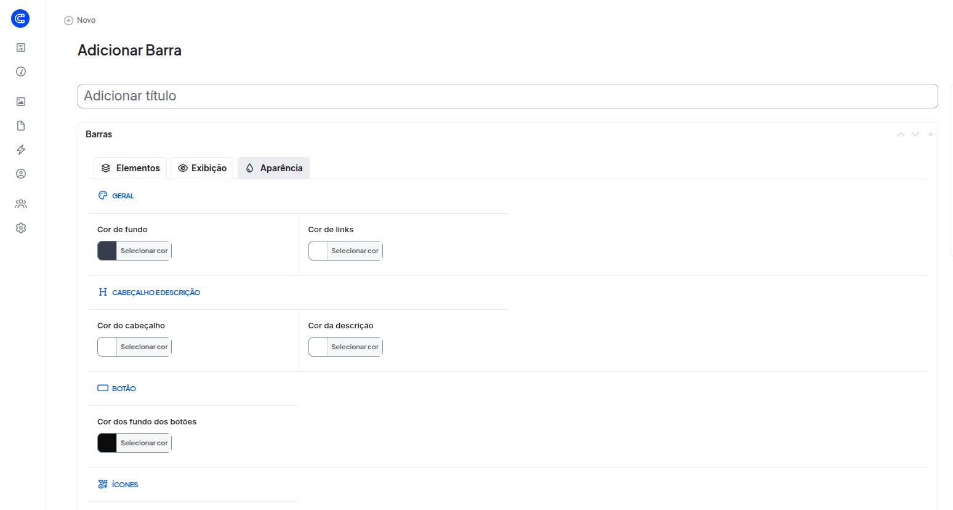Image resolution: width=953 pixels, height=510 pixels.
Task: Click the BOTÃO section heading text
Action: pos(124,389)
